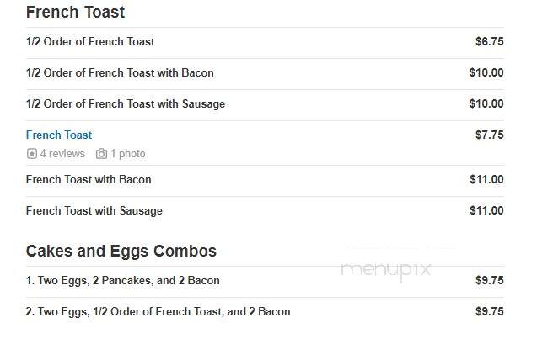Click the $11.00 price for French Toast with Bacon
Viewport: 537px width, 339px height.
coord(486,180)
